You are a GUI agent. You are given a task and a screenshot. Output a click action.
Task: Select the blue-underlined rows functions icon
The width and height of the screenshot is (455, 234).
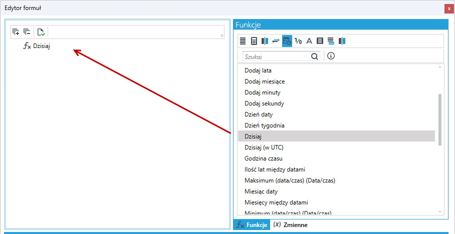tap(331, 41)
